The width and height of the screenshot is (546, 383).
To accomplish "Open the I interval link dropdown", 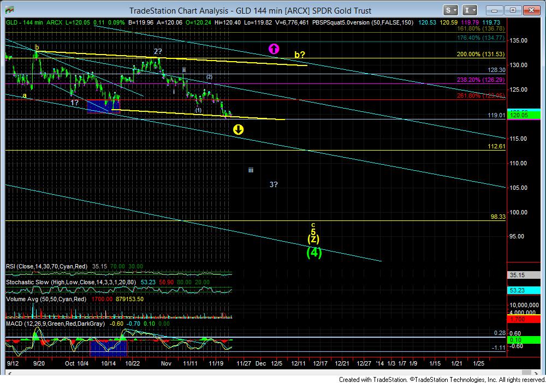I will click(470, 10).
